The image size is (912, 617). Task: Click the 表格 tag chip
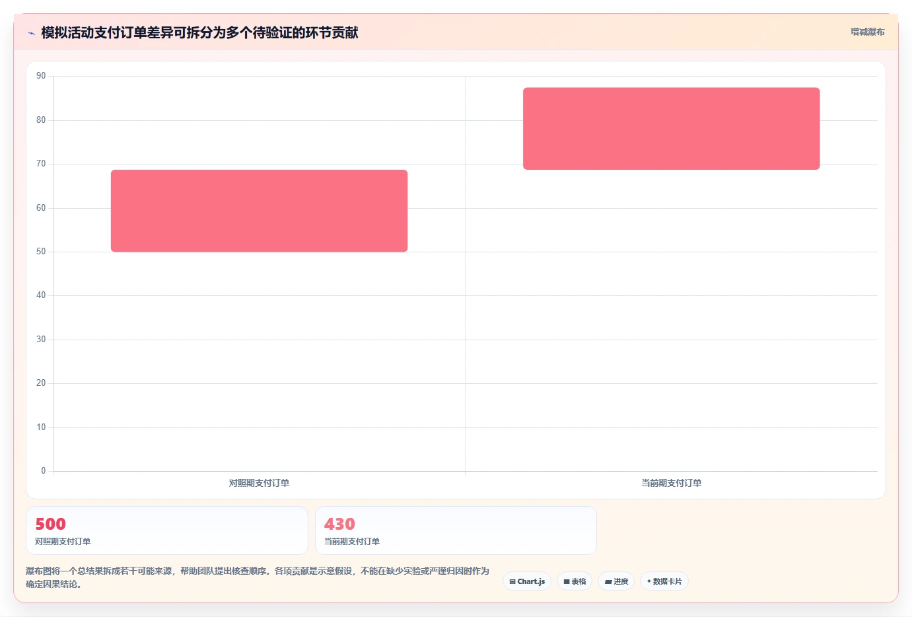575,581
